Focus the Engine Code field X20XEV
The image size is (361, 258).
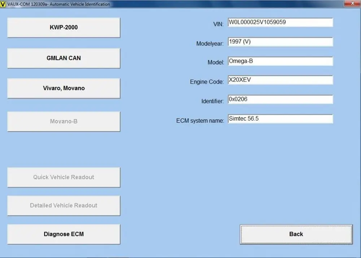pos(280,80)
